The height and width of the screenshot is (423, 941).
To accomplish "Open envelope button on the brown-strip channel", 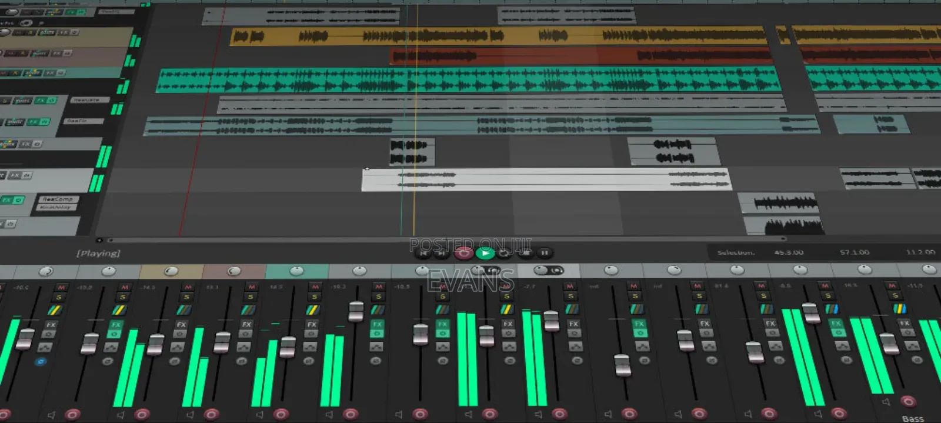I will pyautogui.click(x=243, y=347).
